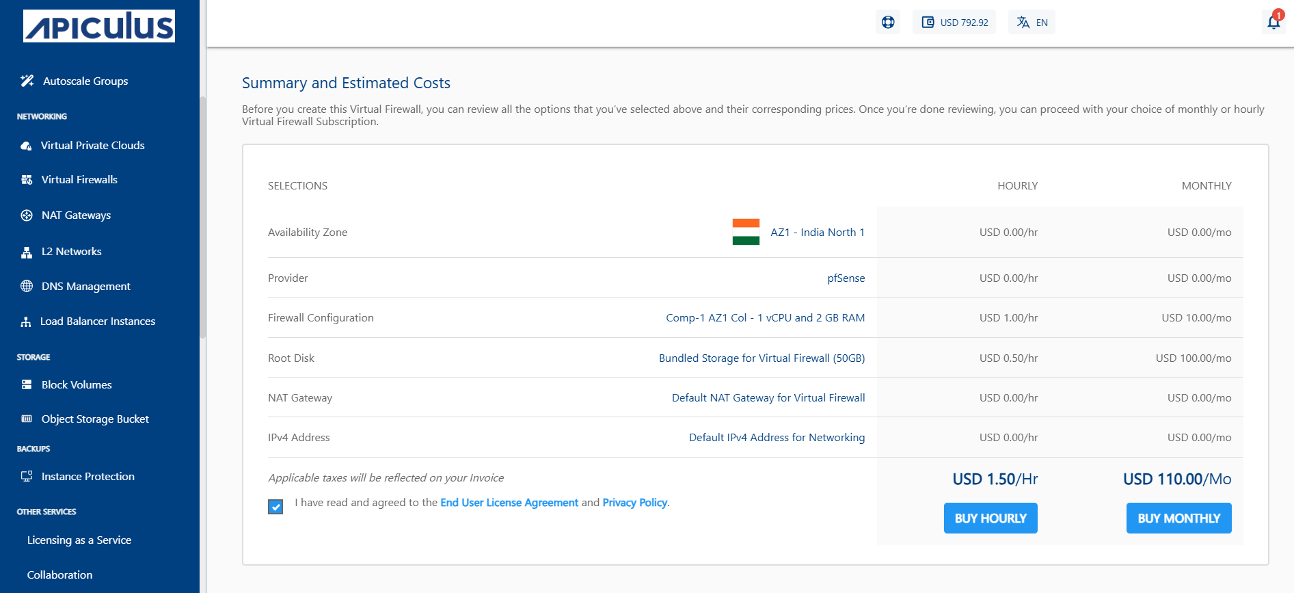Viewport: 1294px width, 593px height.
Task: Open the Privacy Policy link
Action: pyautogui.click(x=634, y=503)
